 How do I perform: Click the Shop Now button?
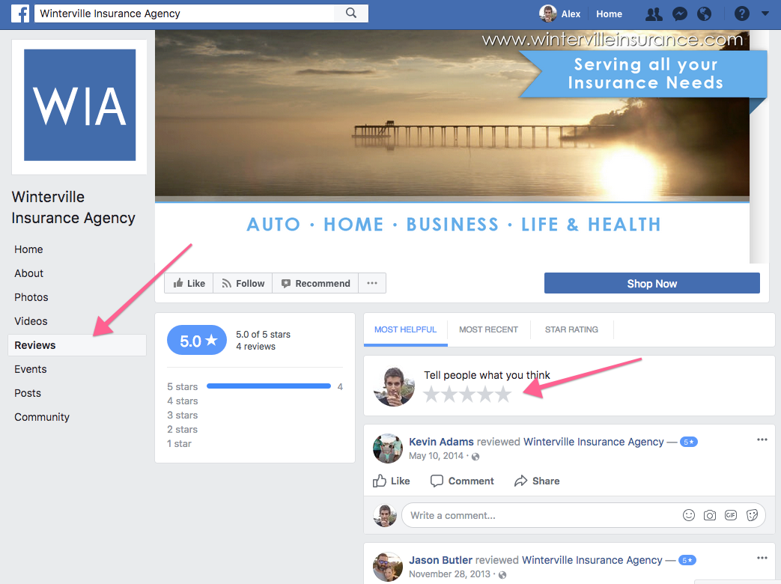click(652, 283)
